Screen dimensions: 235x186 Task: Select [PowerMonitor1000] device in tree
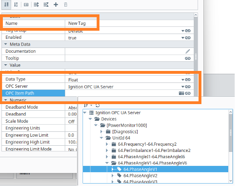(127, 125)
